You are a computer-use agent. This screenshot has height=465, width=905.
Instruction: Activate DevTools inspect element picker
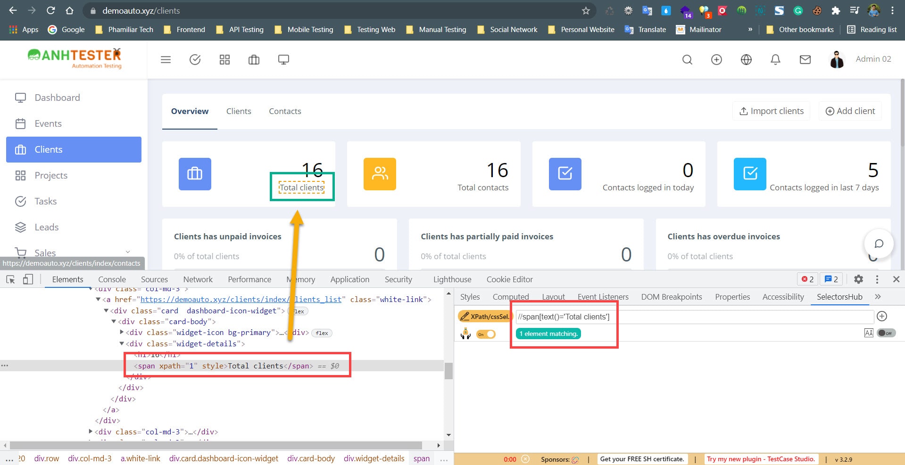click(10, 279)
